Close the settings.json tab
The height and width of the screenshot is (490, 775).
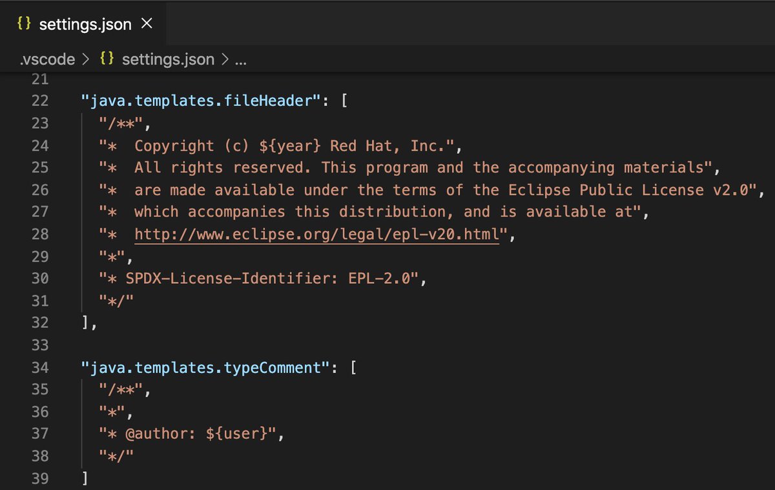147,24
